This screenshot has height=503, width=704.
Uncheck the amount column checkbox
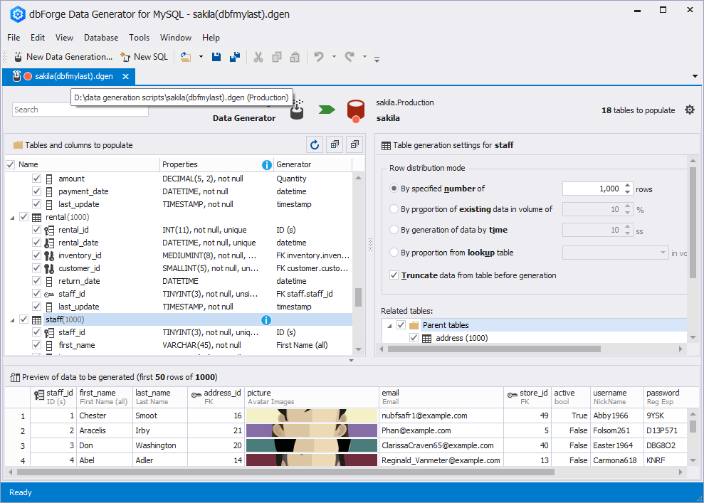[x=37, y=179]
